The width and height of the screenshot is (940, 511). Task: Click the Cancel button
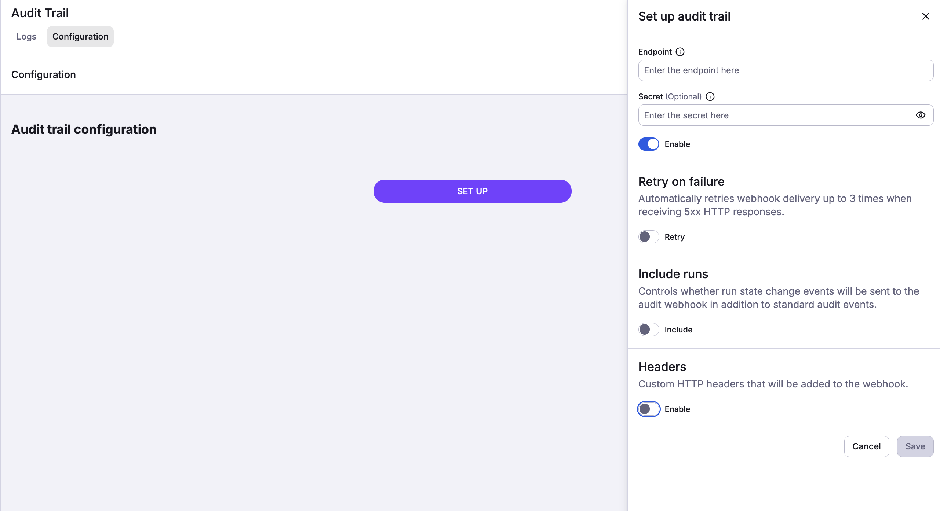pyautogui.click(x=866, y=446)
